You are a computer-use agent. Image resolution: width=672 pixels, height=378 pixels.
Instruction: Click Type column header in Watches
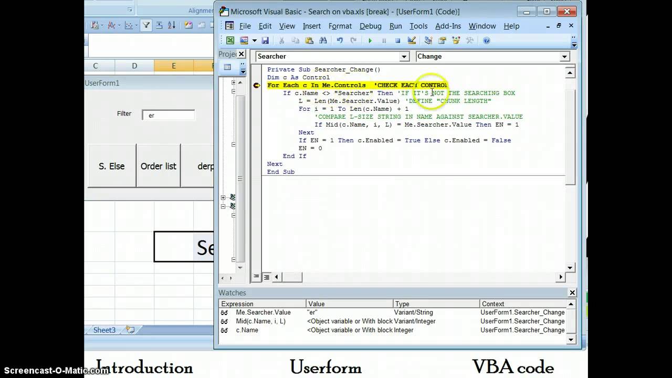(437, 304)
